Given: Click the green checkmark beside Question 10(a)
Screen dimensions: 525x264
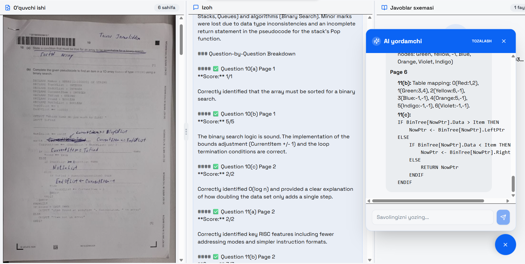Looking at the screenshot, I should click(216, 69).
